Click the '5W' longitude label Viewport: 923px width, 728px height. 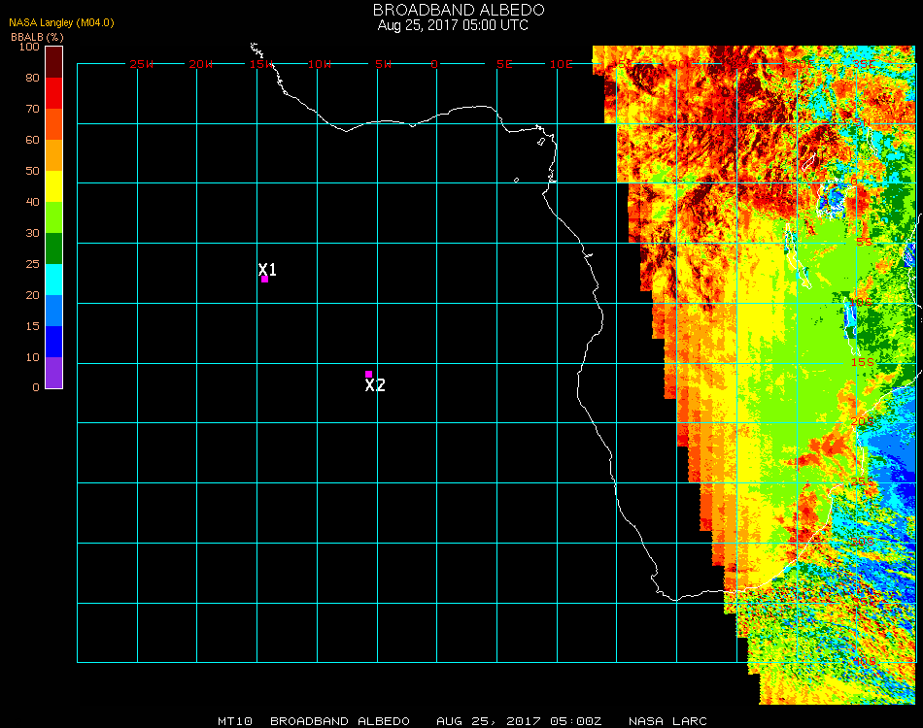pyautogui.click(x=383, y=64)
